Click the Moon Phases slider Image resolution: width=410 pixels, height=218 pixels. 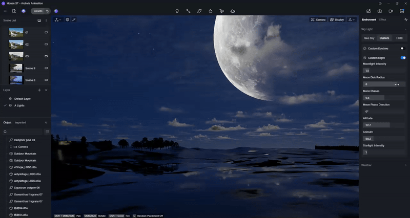point(384,98)
